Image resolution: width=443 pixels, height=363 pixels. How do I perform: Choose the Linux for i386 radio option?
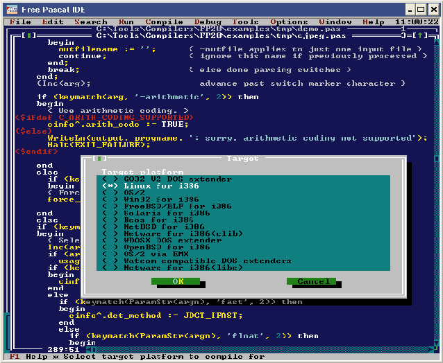[110, 186]
